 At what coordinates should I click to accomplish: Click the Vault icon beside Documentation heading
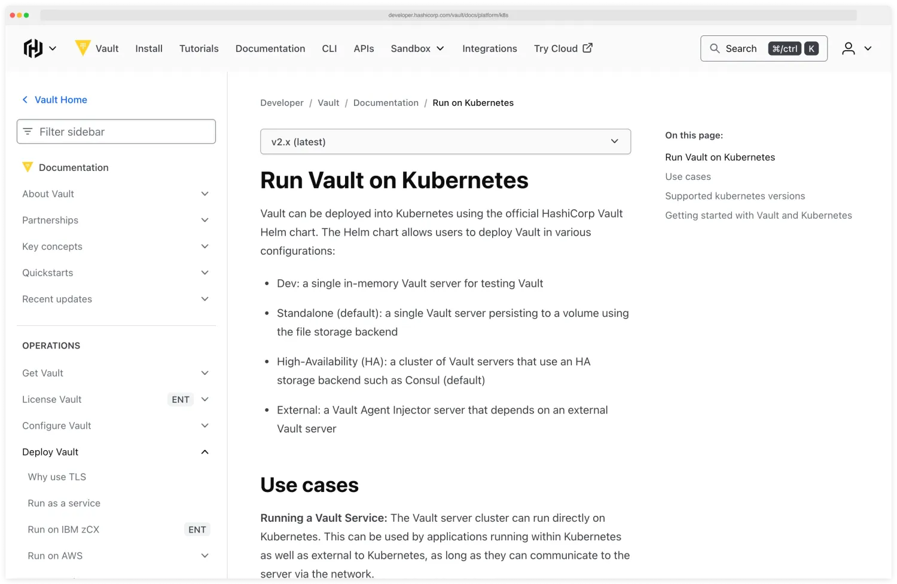pos(28,167)
